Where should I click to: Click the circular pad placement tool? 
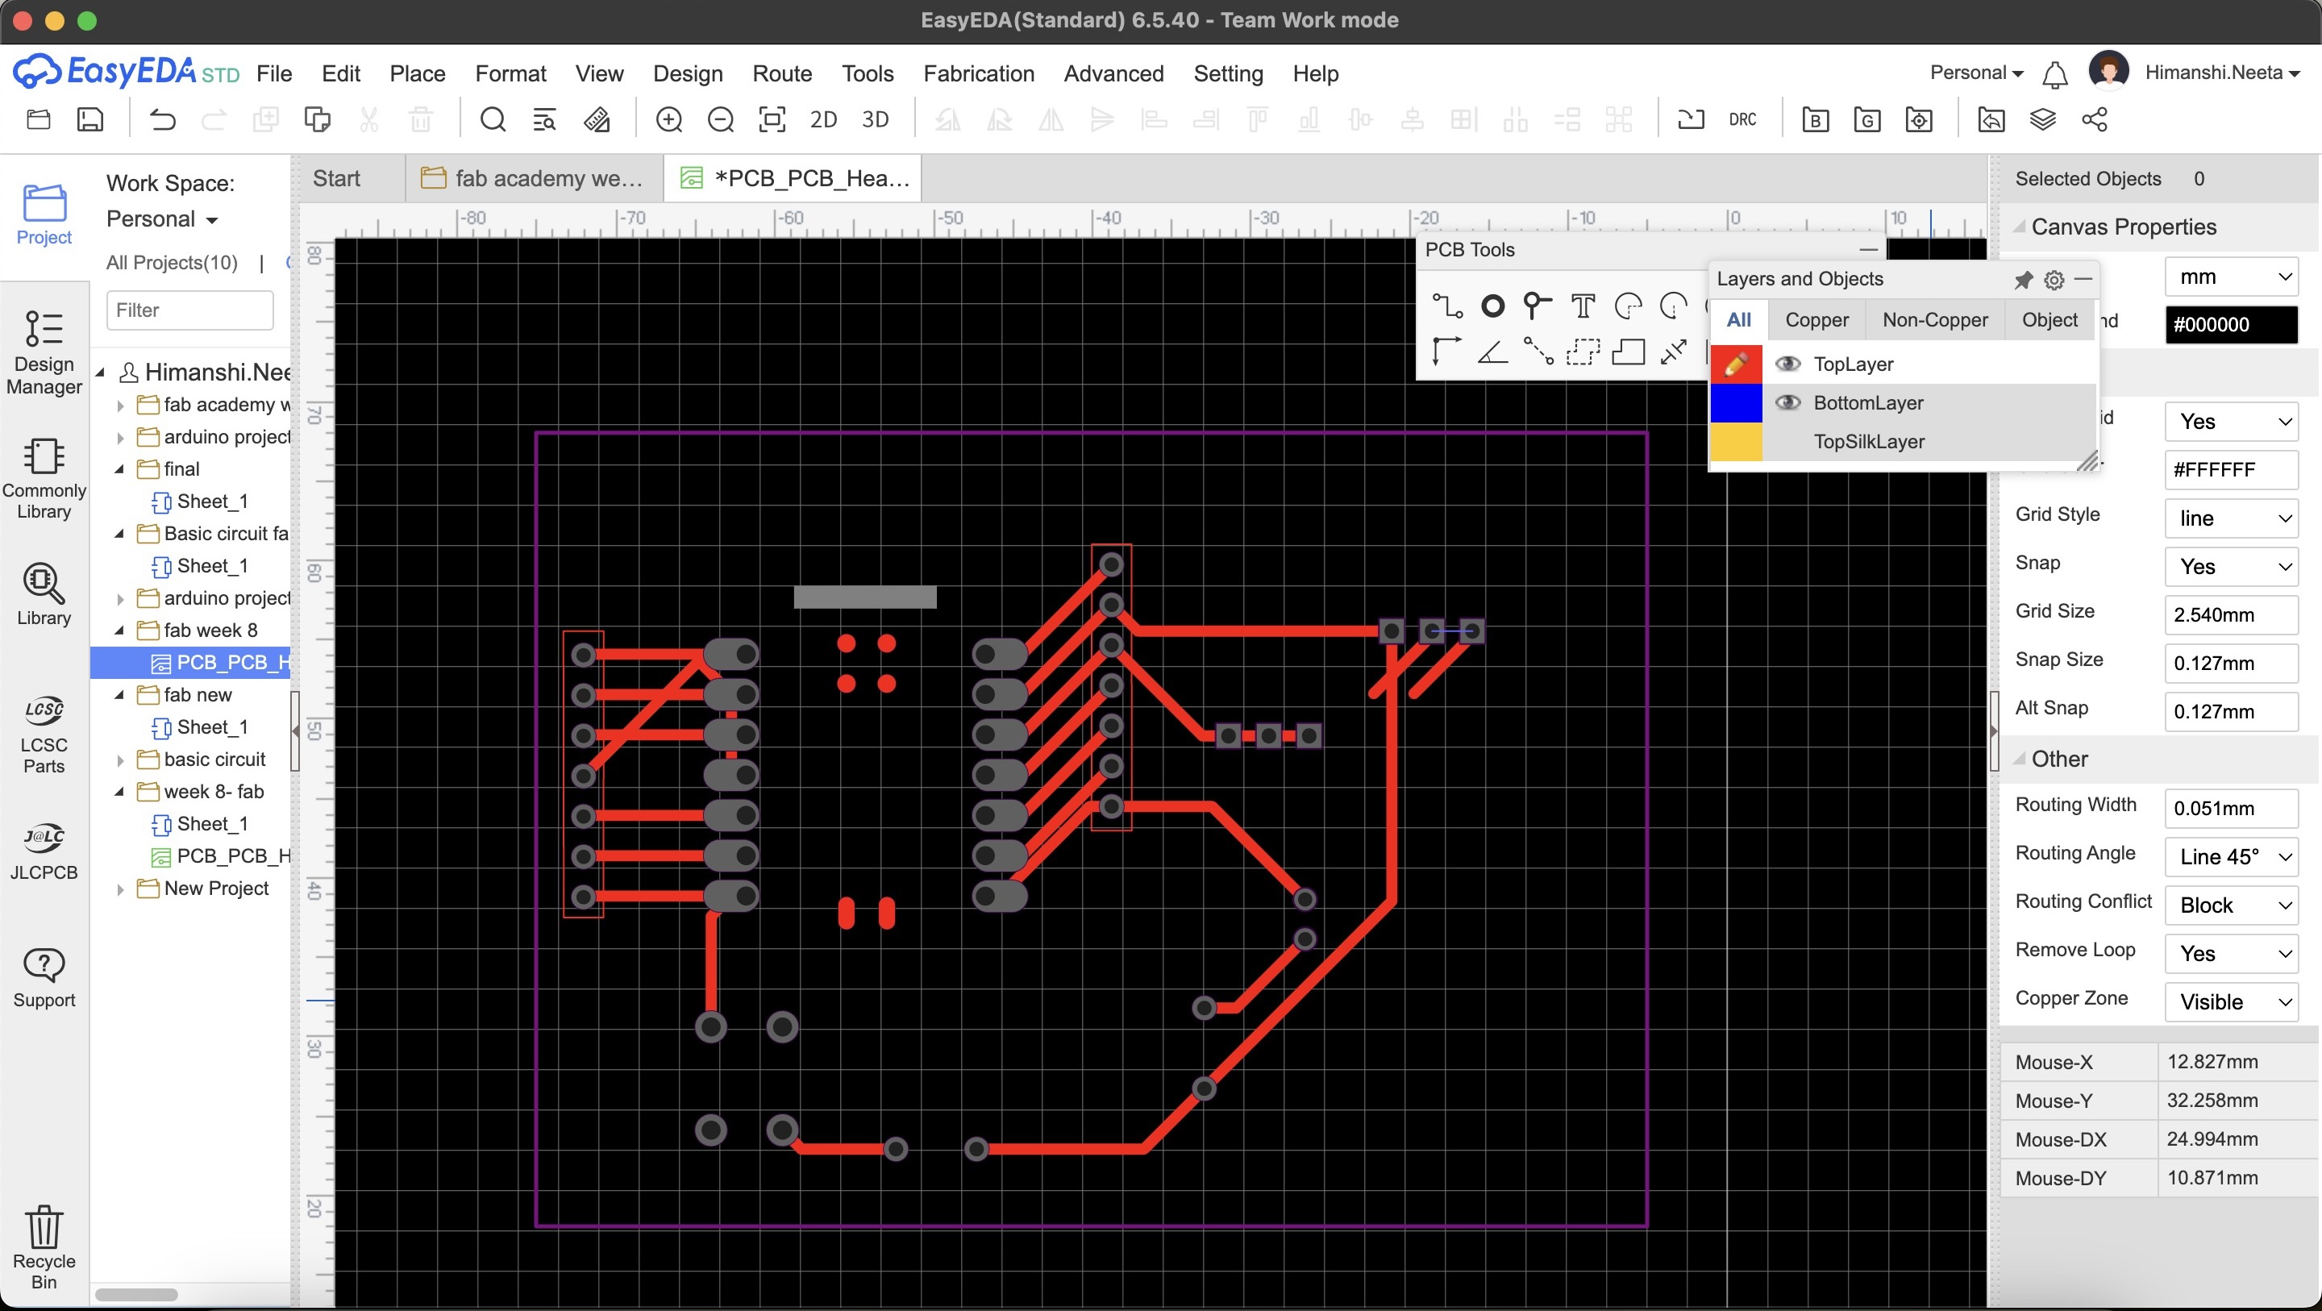[1491, 305]
